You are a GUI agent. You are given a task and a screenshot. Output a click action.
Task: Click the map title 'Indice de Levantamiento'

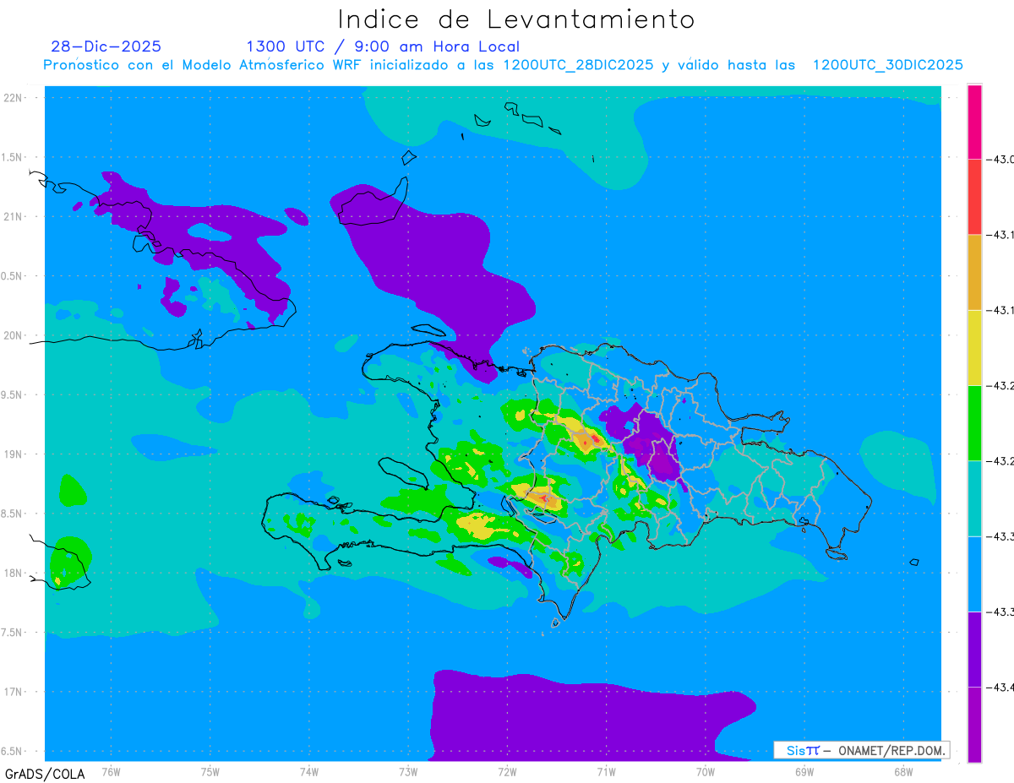click(516, 19)
